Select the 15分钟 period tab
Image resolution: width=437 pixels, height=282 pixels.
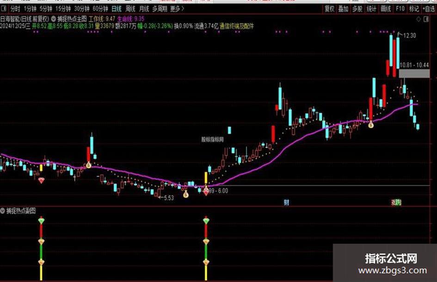(x=63, y=9)
